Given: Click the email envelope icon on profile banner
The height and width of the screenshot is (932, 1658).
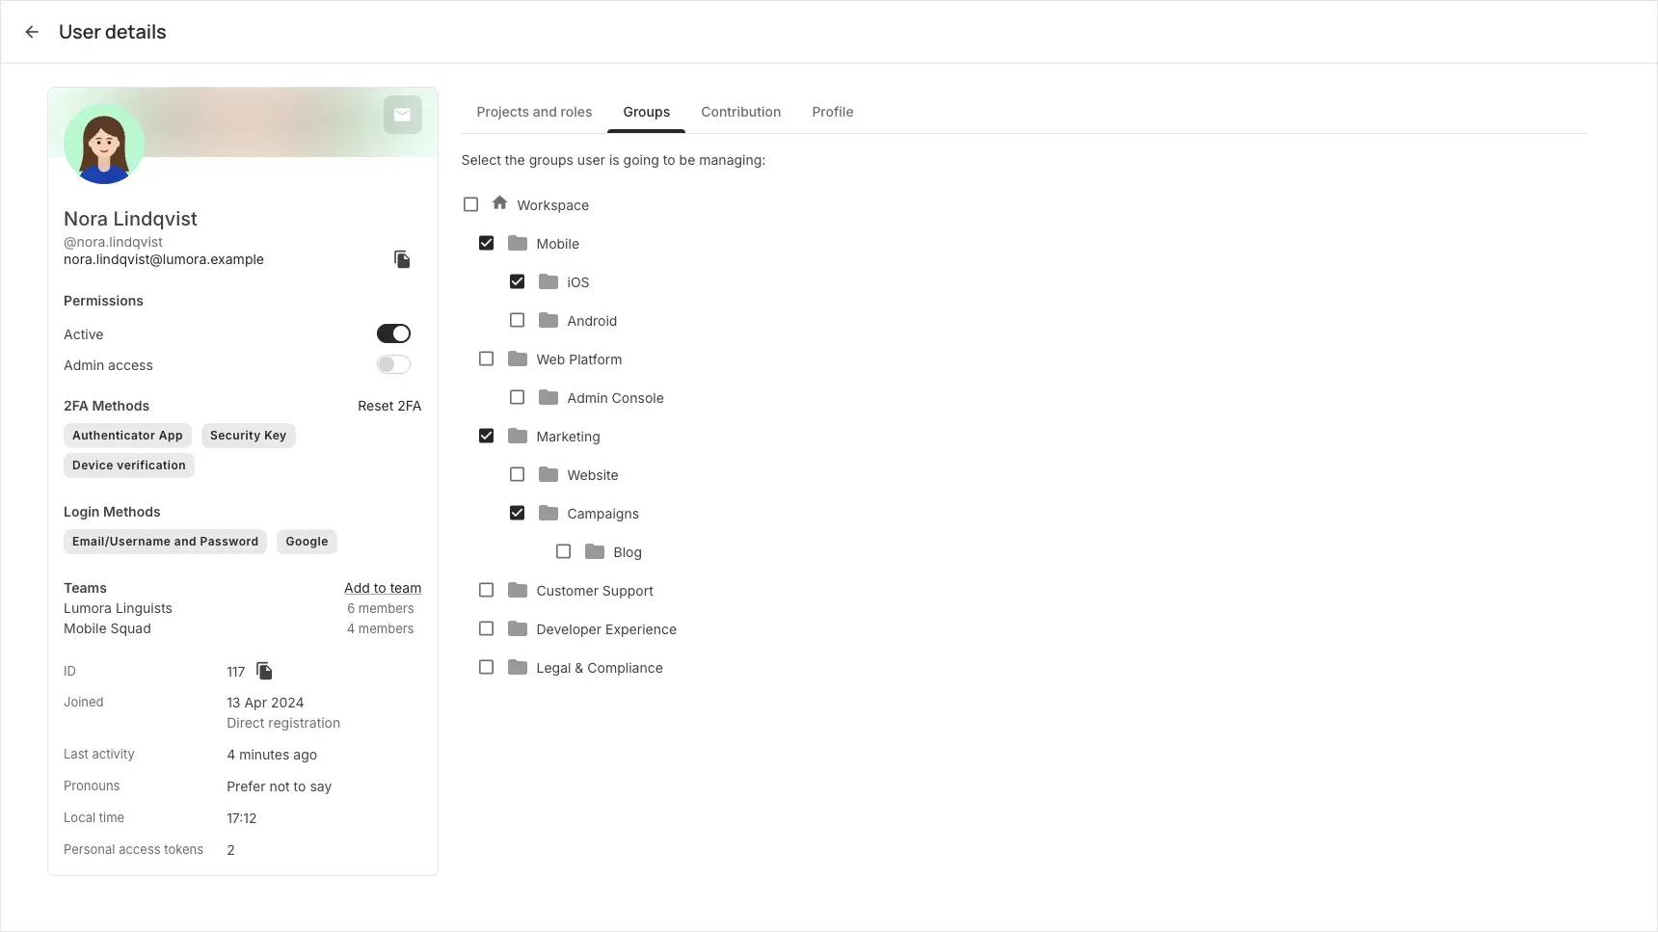Looking at the screenshot, I should pos(403,115).
